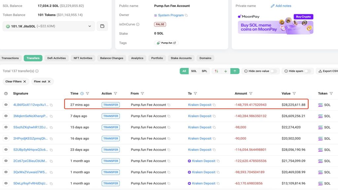Toggle eye icon for 4LB6fGoX112vqvXu1 row

pos(6,105)
